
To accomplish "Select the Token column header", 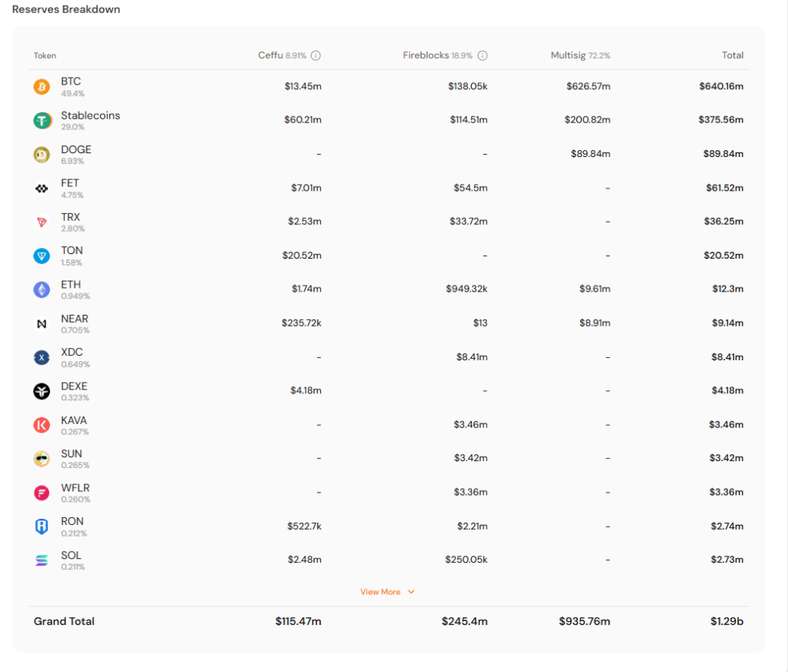I will [x=45, y=55].
